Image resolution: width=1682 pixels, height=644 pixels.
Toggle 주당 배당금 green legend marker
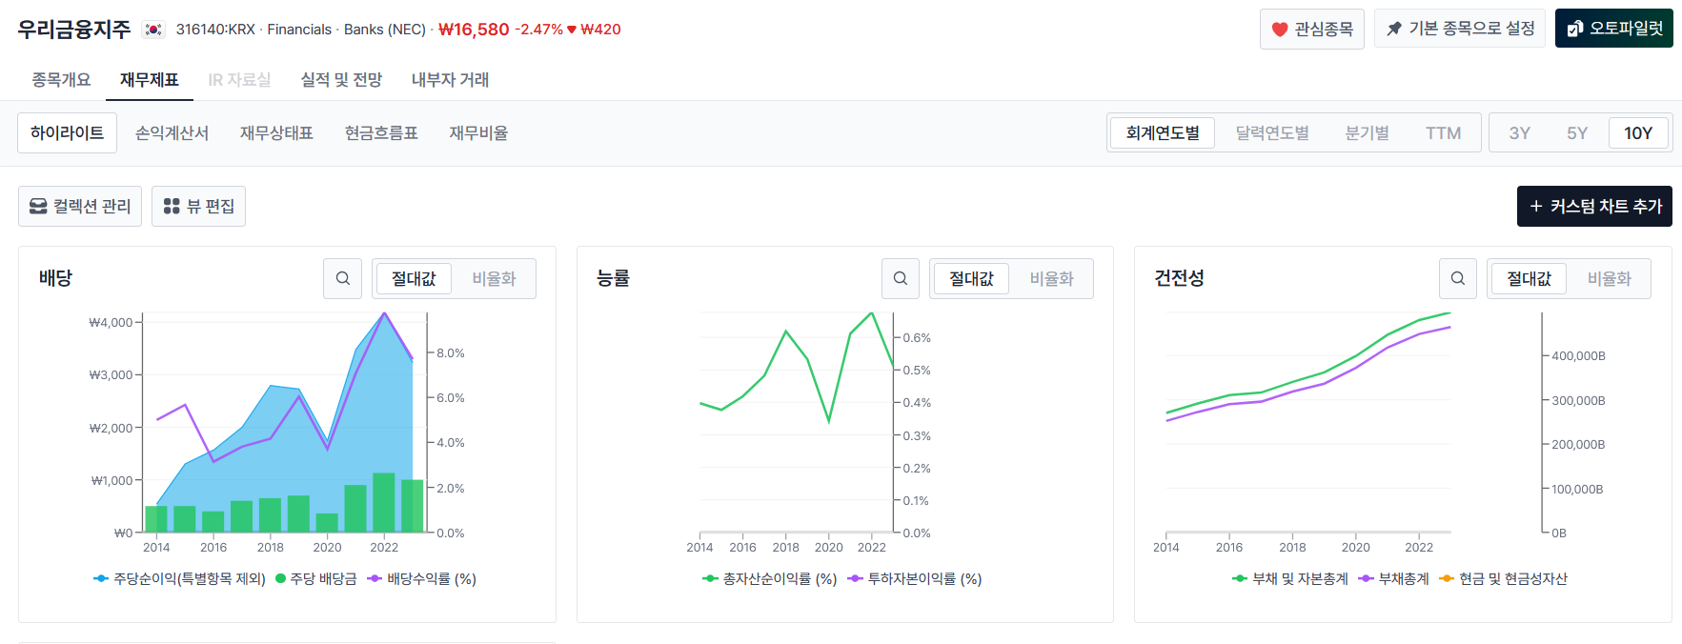pyautogui.click(x=280, y=578)
